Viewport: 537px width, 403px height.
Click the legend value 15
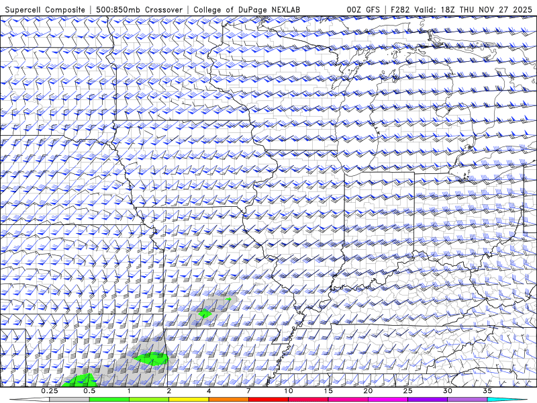point(328,391)
